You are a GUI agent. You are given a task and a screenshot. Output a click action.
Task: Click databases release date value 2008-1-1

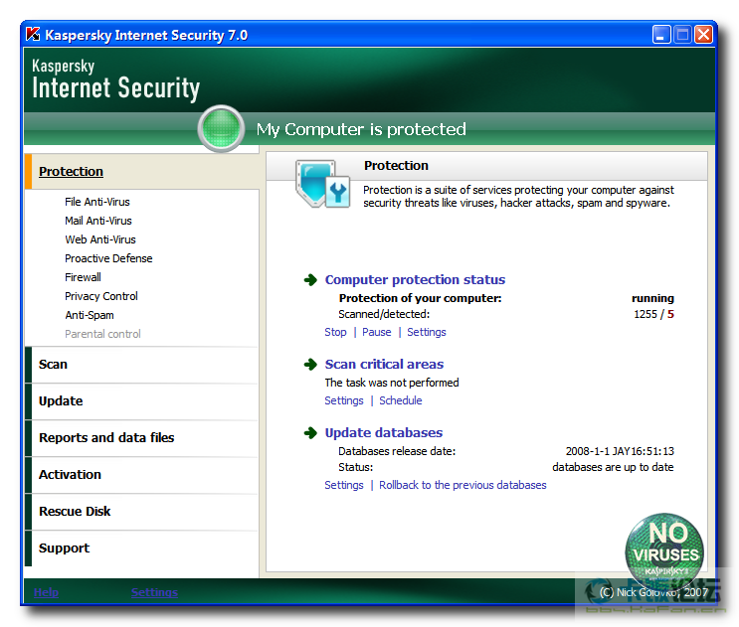click(620, 451)
